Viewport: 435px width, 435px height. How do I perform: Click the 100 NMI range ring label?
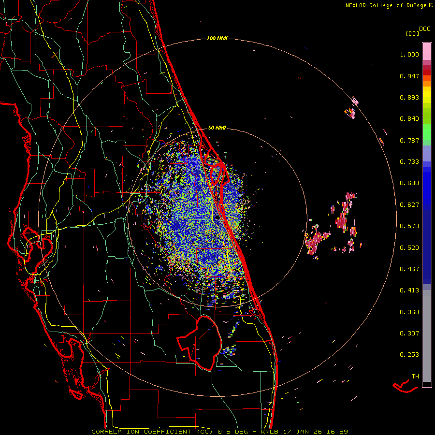click(217, 38)
